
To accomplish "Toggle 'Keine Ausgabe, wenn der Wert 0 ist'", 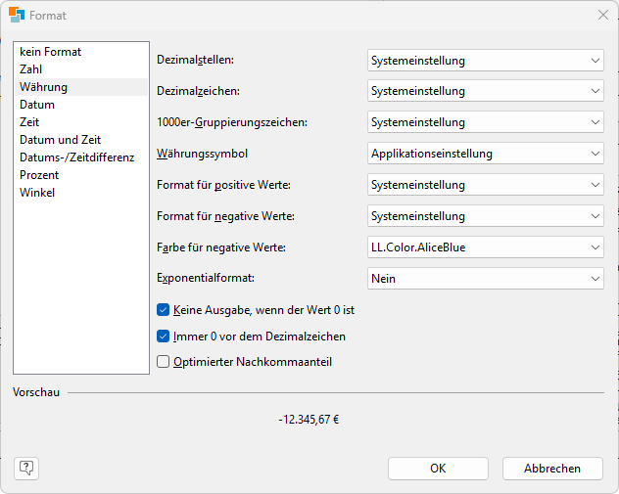I will [x=164, y=310].
